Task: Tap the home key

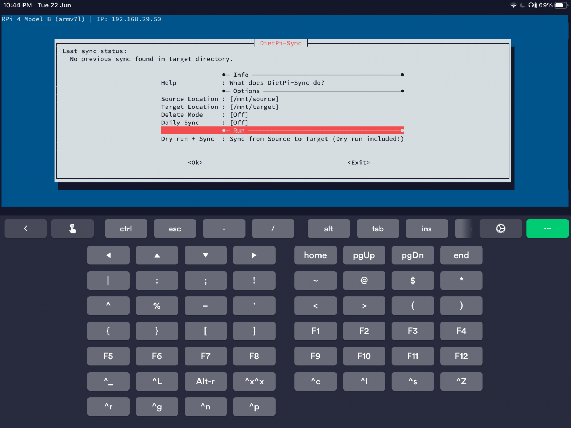Action: (x=315, y=255)
